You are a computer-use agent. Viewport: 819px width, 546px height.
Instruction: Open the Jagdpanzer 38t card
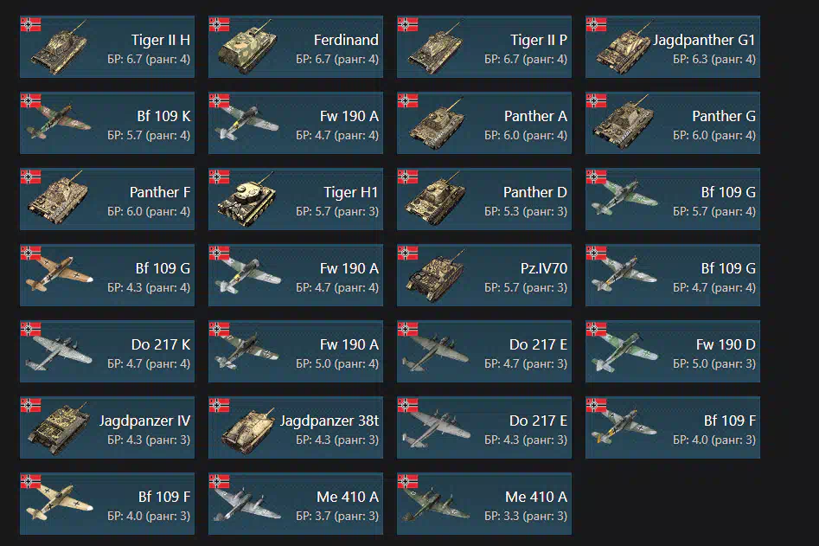click(296, 428)
